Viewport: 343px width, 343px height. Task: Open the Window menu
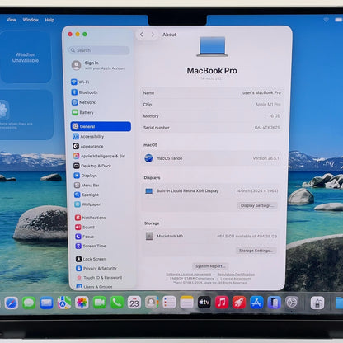tap(31, 20)
